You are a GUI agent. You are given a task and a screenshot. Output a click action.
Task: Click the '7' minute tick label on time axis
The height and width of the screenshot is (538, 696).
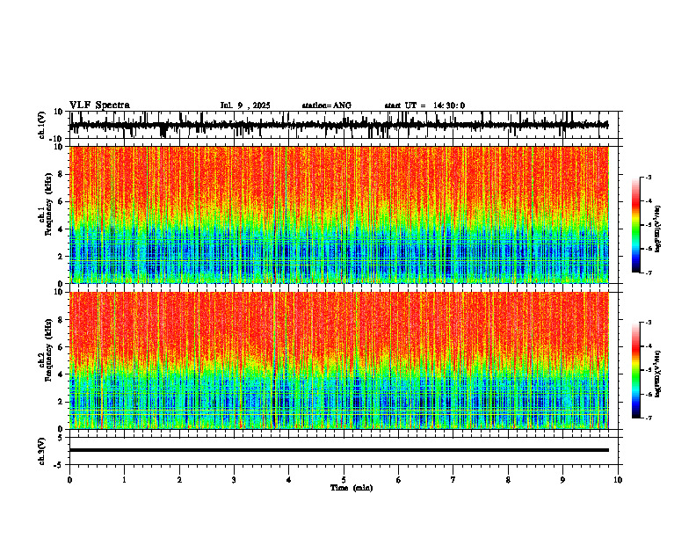[x=453, y=480]
